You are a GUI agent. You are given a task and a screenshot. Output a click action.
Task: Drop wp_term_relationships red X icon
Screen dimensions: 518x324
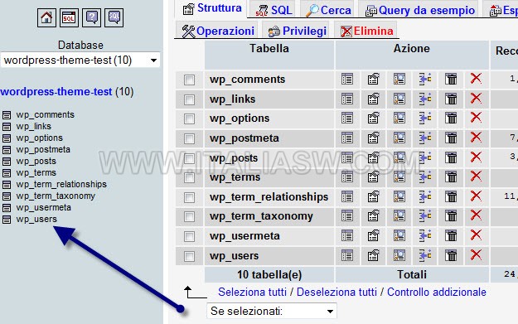pos(476,196)
